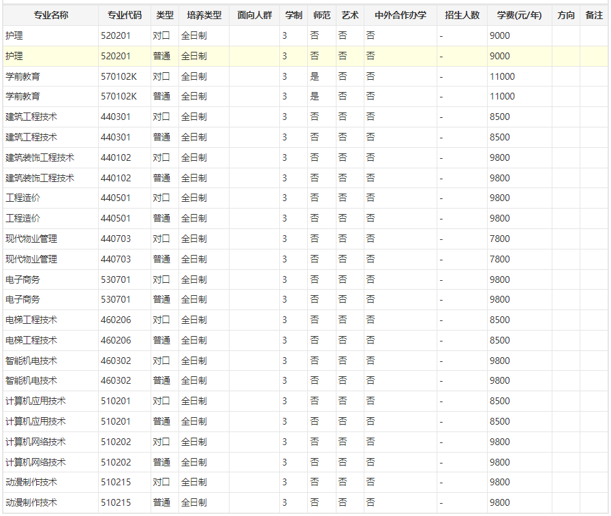The image size is (611, 516).
Task: Click code 440301 in 建筑工程技术 普通 row
Action: pos(116,137)
